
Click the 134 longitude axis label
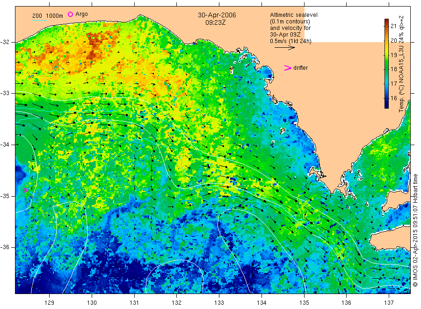coord(261,303)
